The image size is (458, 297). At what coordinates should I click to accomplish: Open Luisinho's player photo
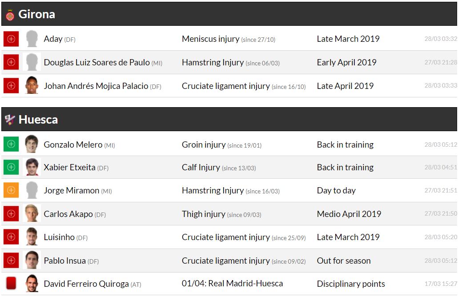click(32, 237)
